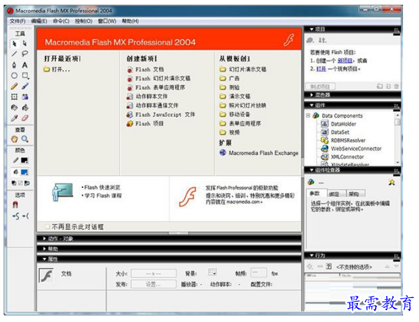Viewport: 419px width, 322px height.
Task: Click the Smooth option icon
Action: 15,216
